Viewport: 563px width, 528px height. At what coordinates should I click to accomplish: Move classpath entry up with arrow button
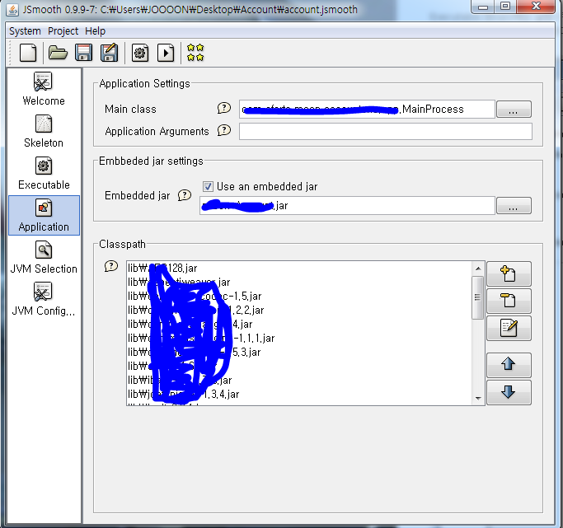click(x=509, y=364)
